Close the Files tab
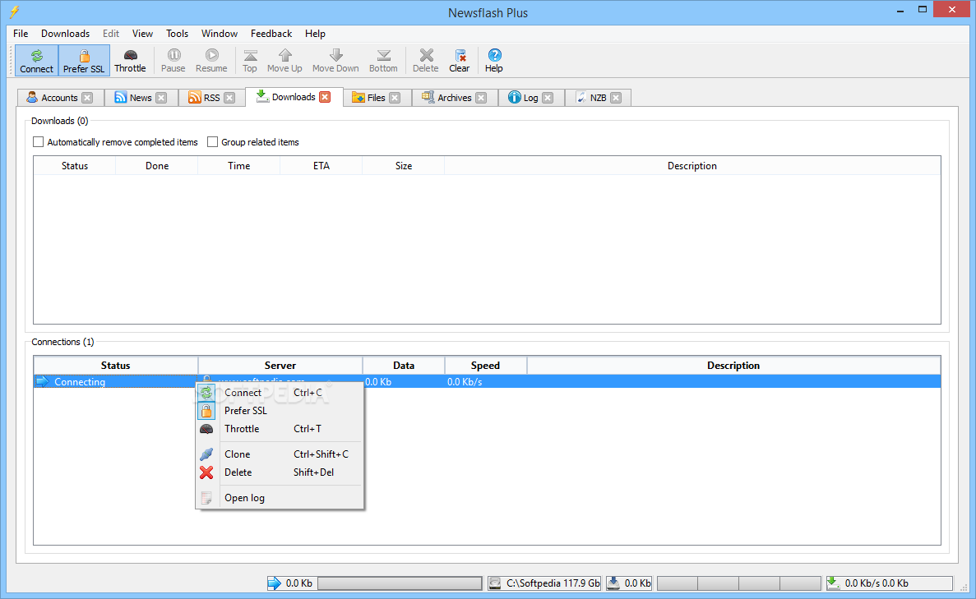976x599 pixels. (x=395, y=98)
